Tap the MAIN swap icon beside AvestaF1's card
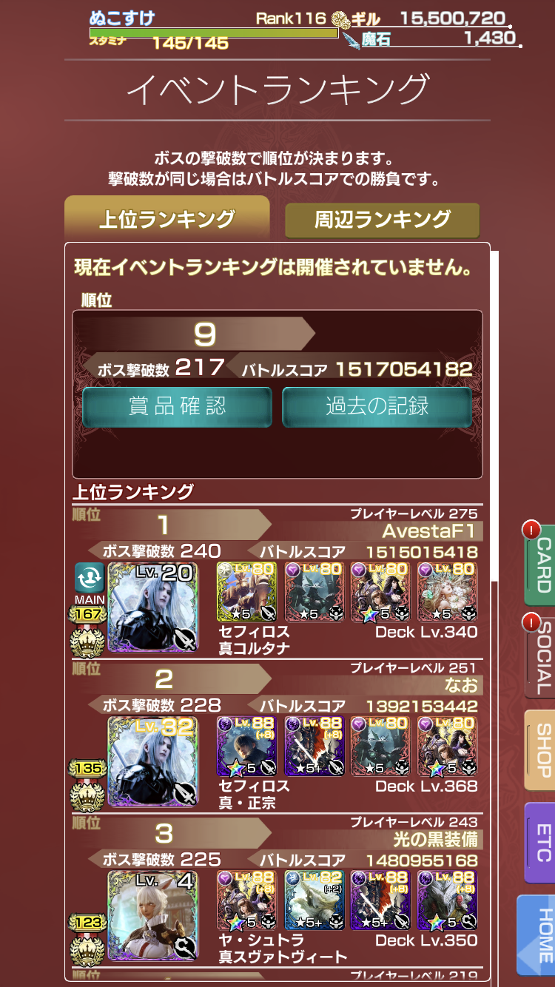This screenshot has height=987, width=555. [x=89, y=578]
